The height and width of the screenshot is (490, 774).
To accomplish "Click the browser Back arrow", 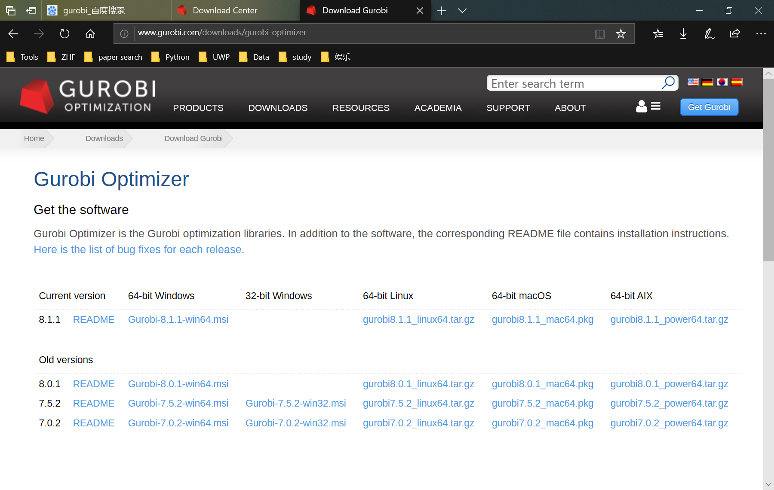I will coord(13,34).
